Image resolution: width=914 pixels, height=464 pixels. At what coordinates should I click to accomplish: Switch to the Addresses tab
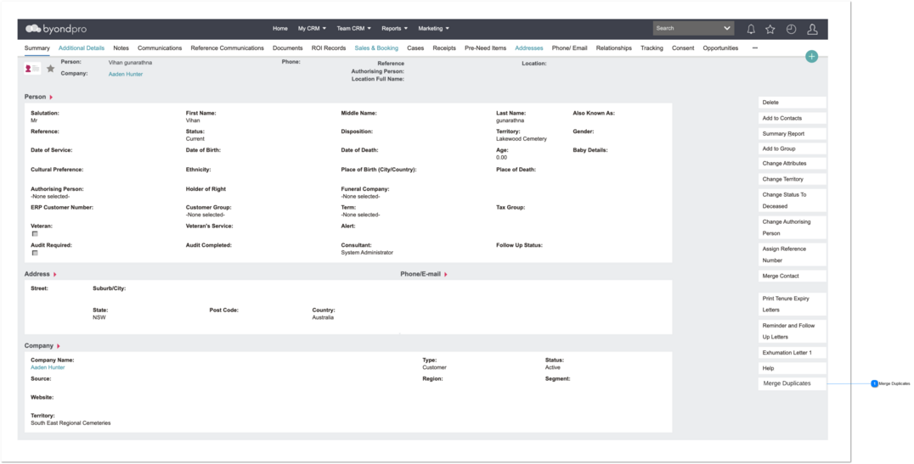click(x=528, y=48)
